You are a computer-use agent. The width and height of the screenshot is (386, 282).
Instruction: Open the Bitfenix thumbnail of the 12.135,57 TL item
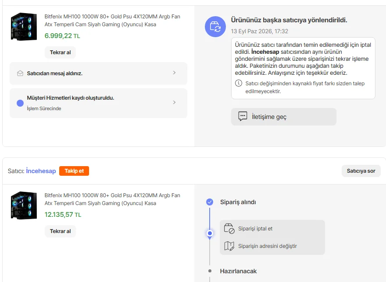pyautogui.click(x=24, y=205)
